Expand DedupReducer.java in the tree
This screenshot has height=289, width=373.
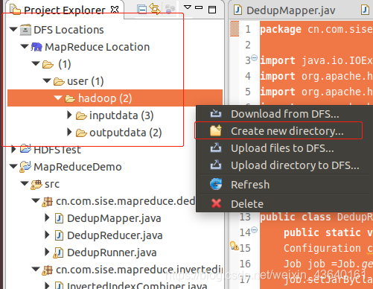pyautogui.click(x=47, y=235)
